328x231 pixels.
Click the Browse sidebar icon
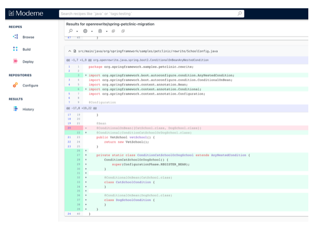(15, 37)
